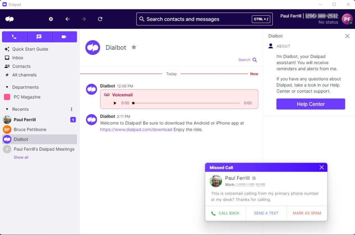Screen dimensions: 355x235
Task: Click Paul Ferrill's photo in Missed Call
Action: [216, 181]
